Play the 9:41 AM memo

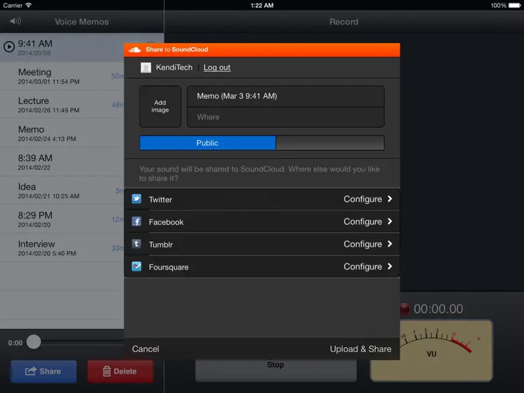(9, 46)
